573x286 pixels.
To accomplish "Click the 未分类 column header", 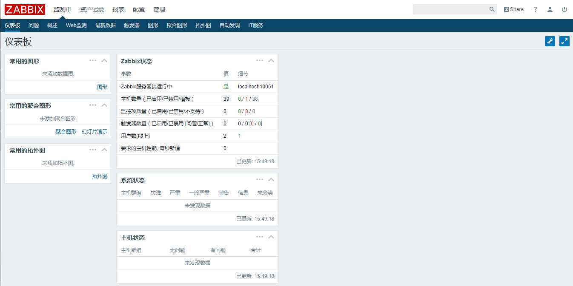I will (265, 193).
